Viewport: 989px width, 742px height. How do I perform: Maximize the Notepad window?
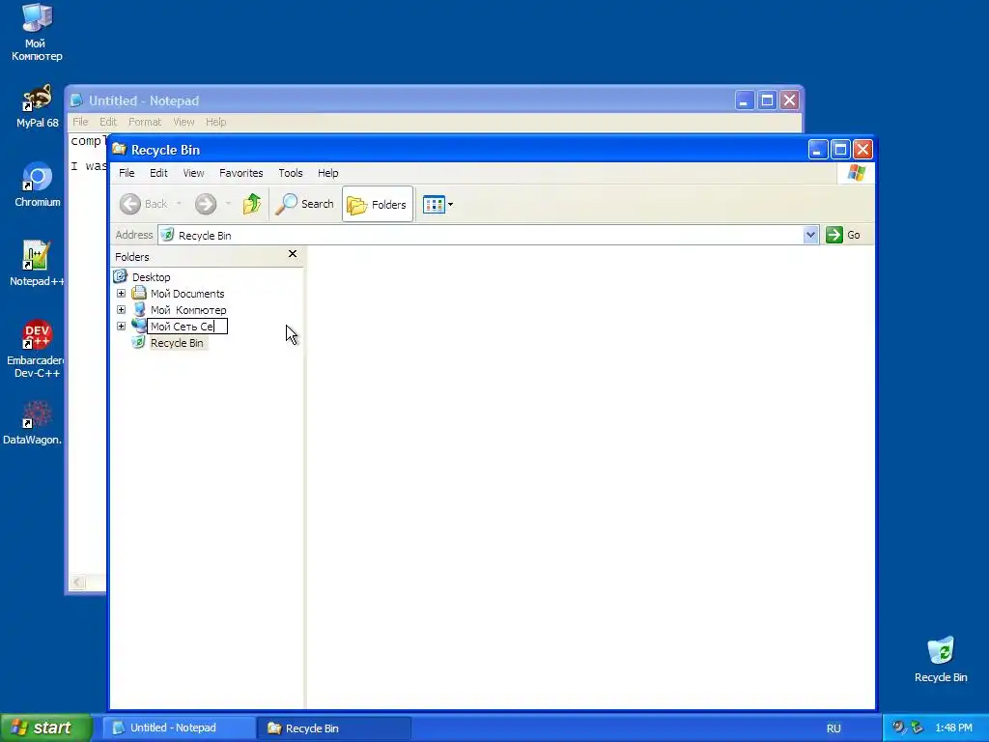(x=767, y=100)
